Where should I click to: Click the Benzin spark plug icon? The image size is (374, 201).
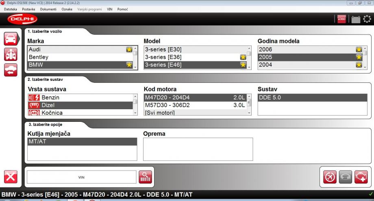coord(34,97)
